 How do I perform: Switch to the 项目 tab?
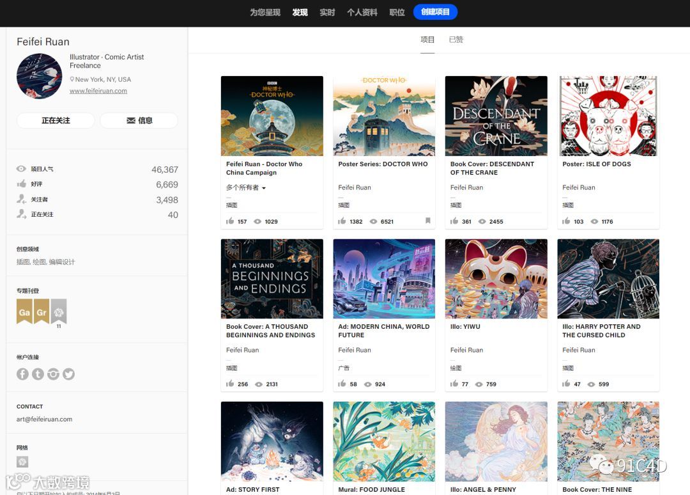pyautogui.click(x=427, y=40)
